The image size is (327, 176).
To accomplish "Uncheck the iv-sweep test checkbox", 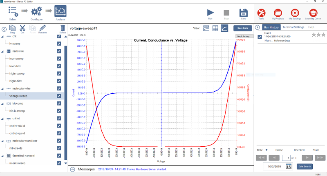I will point(59,43).
